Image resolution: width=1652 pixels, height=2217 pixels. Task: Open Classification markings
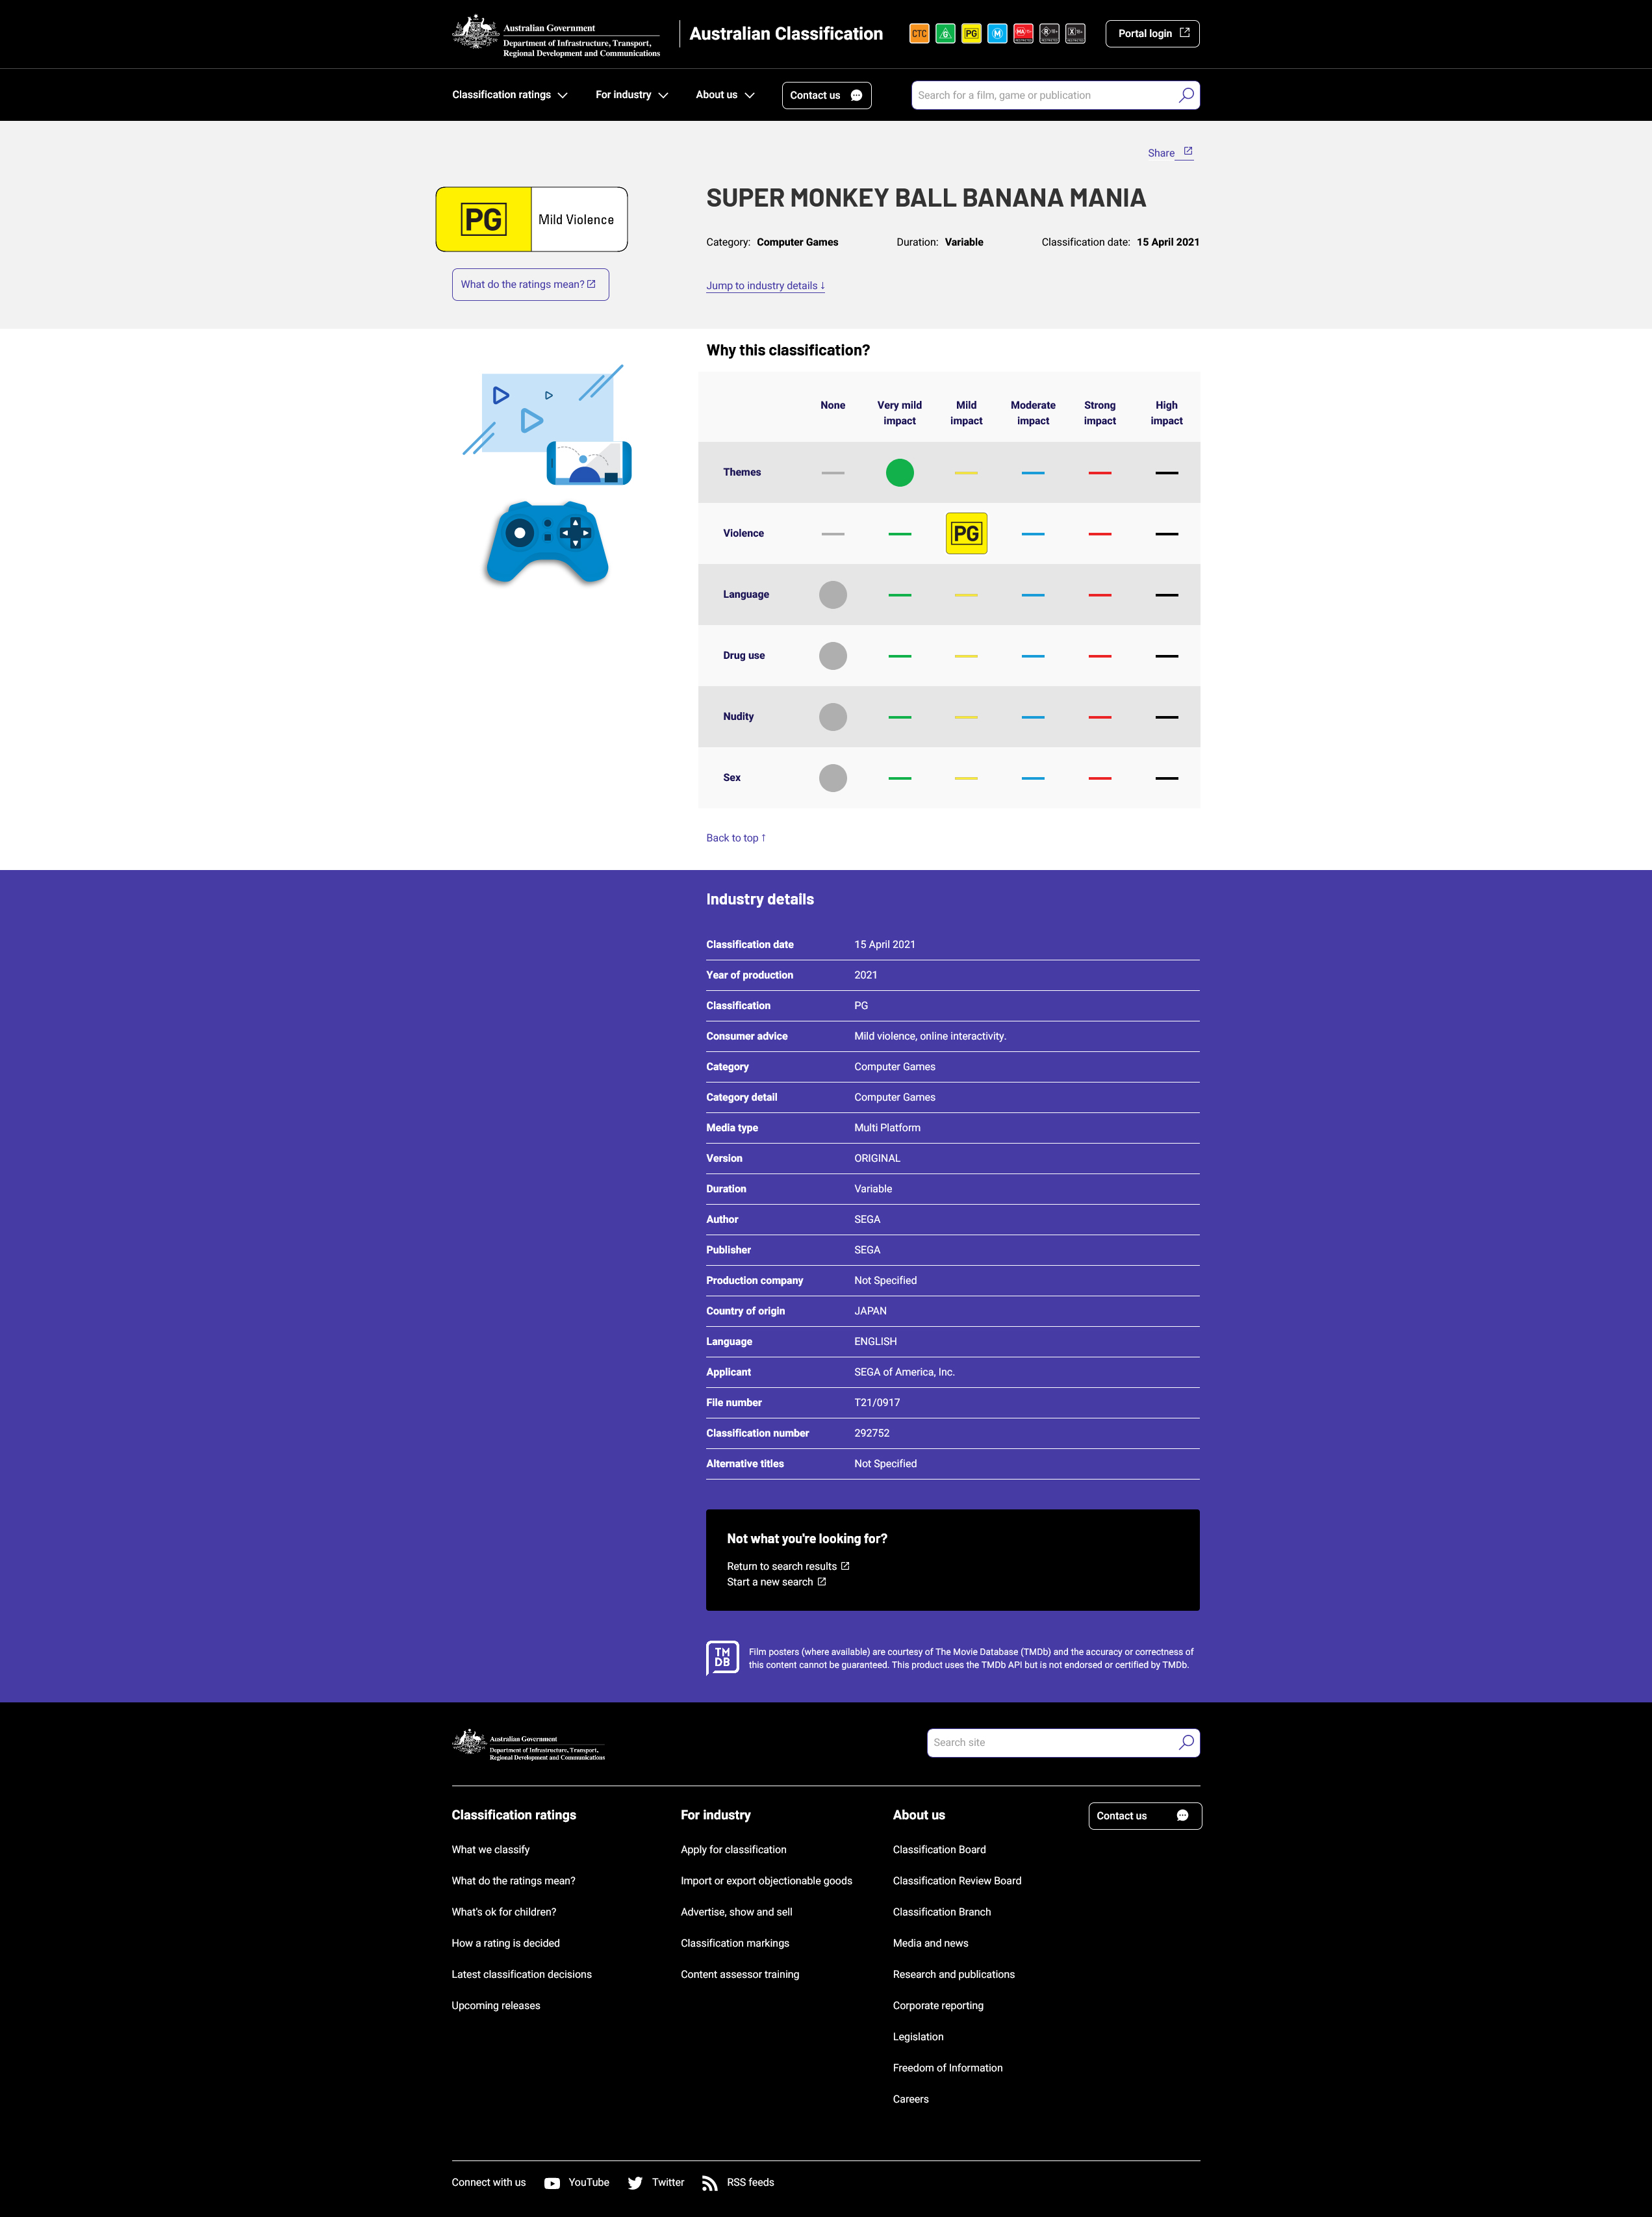(x=735, y=1943)
